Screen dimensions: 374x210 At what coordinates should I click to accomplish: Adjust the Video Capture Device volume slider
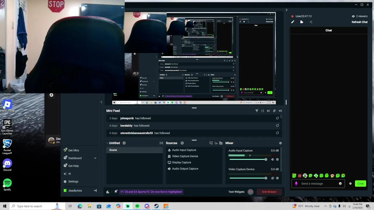pyautogui.click(x=248, y=178)
